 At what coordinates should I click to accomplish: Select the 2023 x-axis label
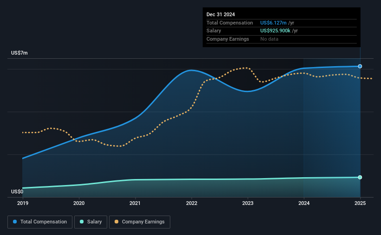[x=248, y=203]
